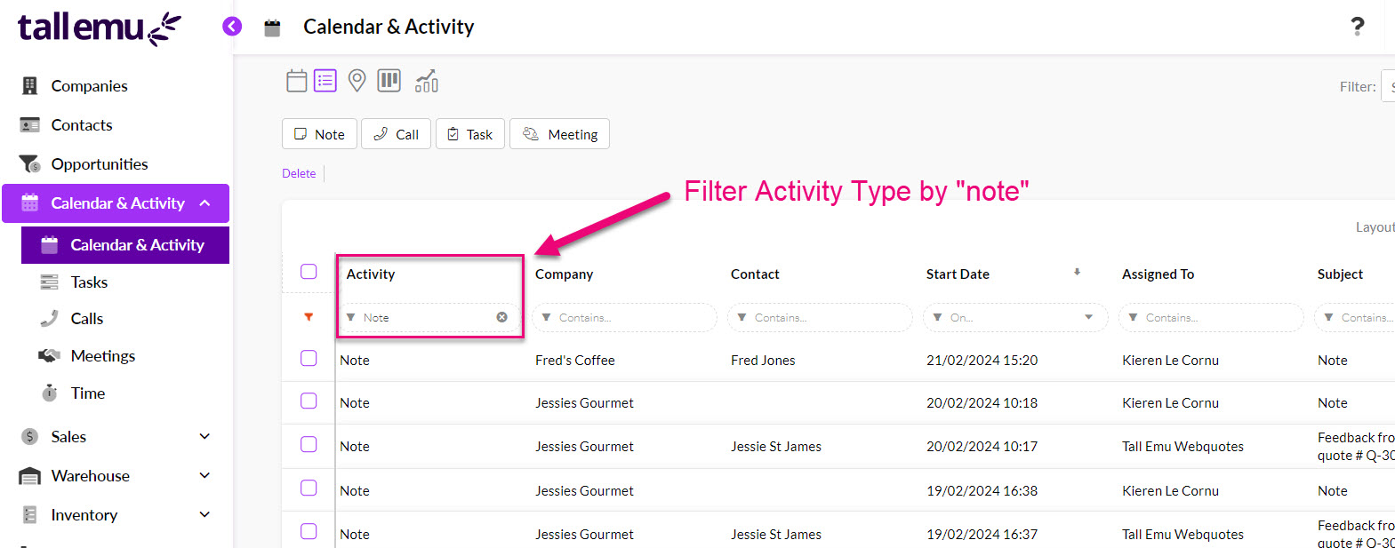Screen dimensions: 1395x548
Task: Click Tall Emu Webquotes in 20/02/2024 10:17 row
Action: point(1183,447)
